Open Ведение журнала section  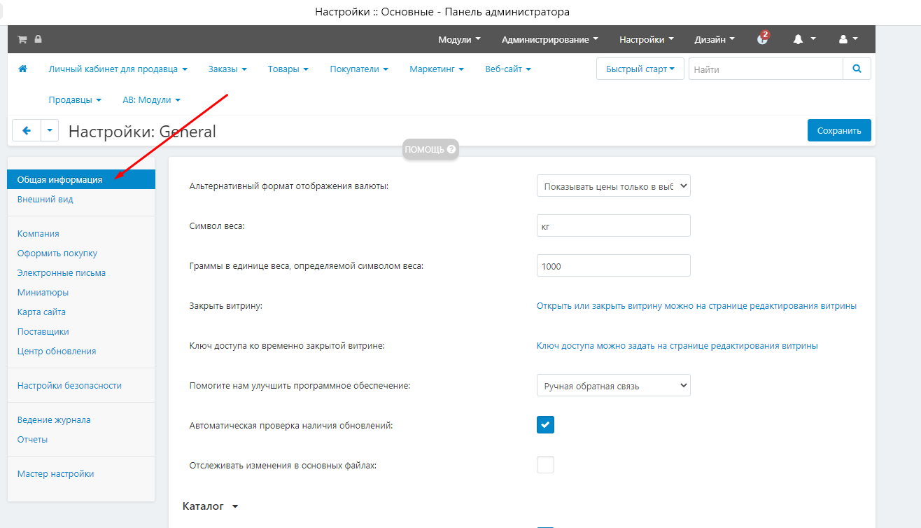coord(54,419)
